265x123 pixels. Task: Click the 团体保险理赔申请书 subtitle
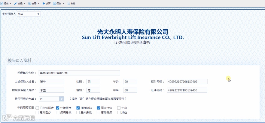coord(132,42)
